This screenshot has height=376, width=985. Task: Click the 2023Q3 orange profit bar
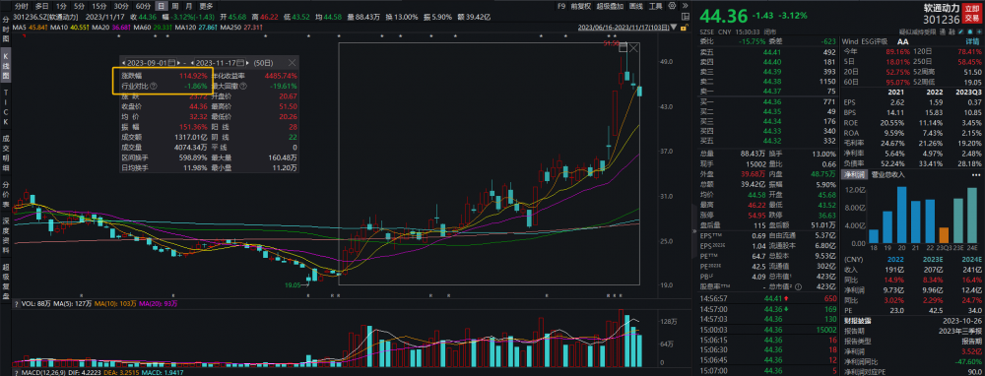(944, 235)
